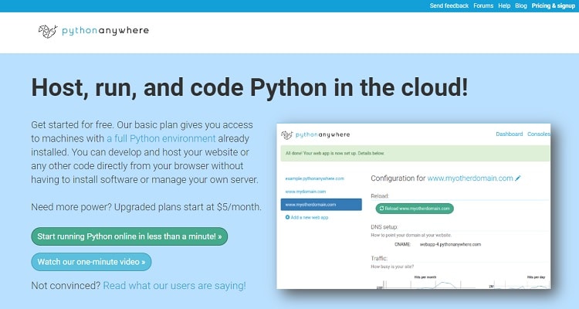Visit the Blog link
Image resolution: width=579 pixels, height=309 pixels.
[521, 5]
